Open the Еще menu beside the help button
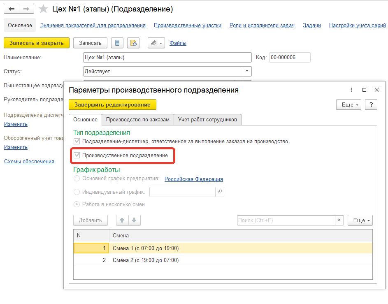This screenshot has height=304, width=388. pyautogui.click(x=349, y=104)
